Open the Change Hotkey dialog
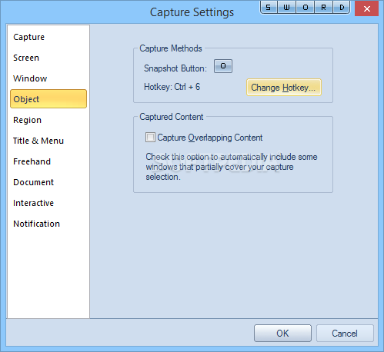Screen dimensions: 384x352 pyautogui.click(x=284, y=88)
